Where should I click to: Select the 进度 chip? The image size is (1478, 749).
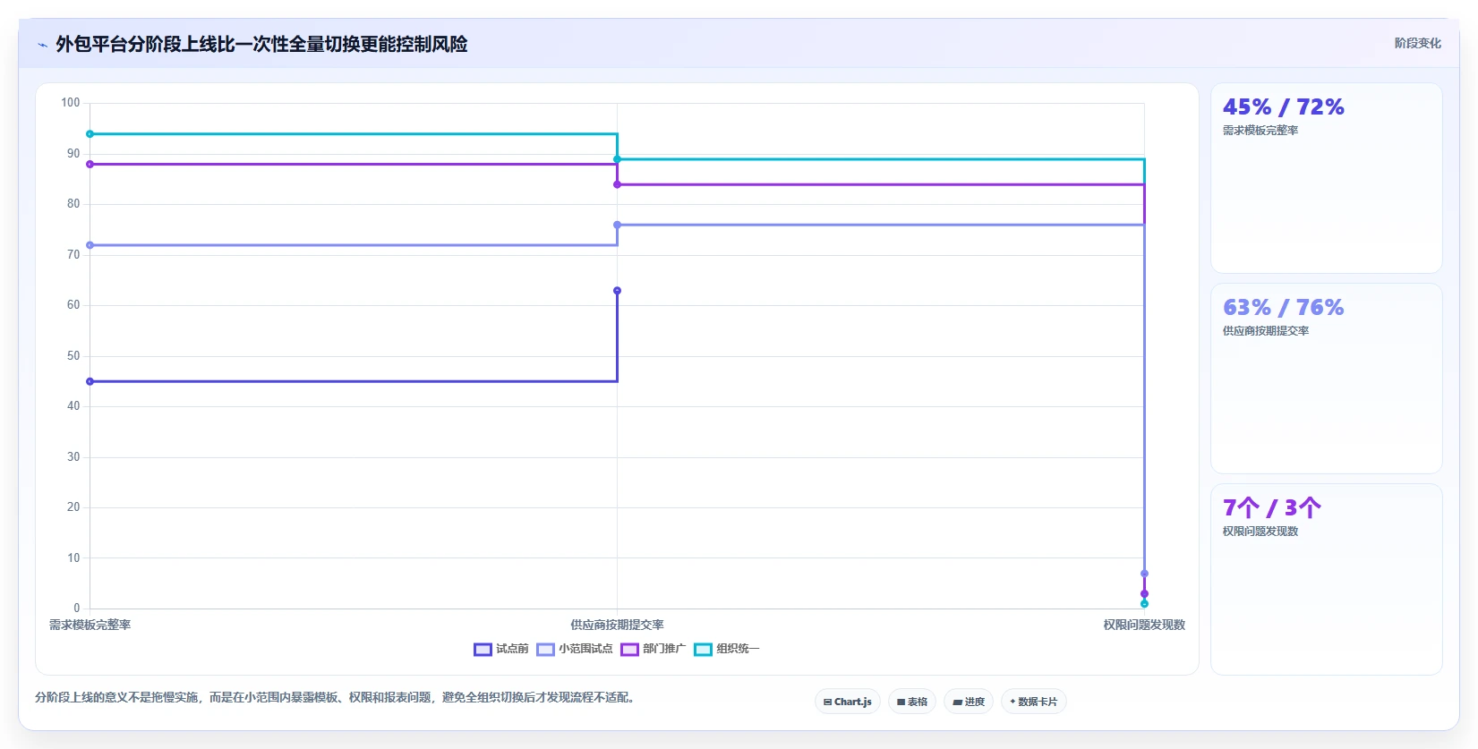[969, 702]
